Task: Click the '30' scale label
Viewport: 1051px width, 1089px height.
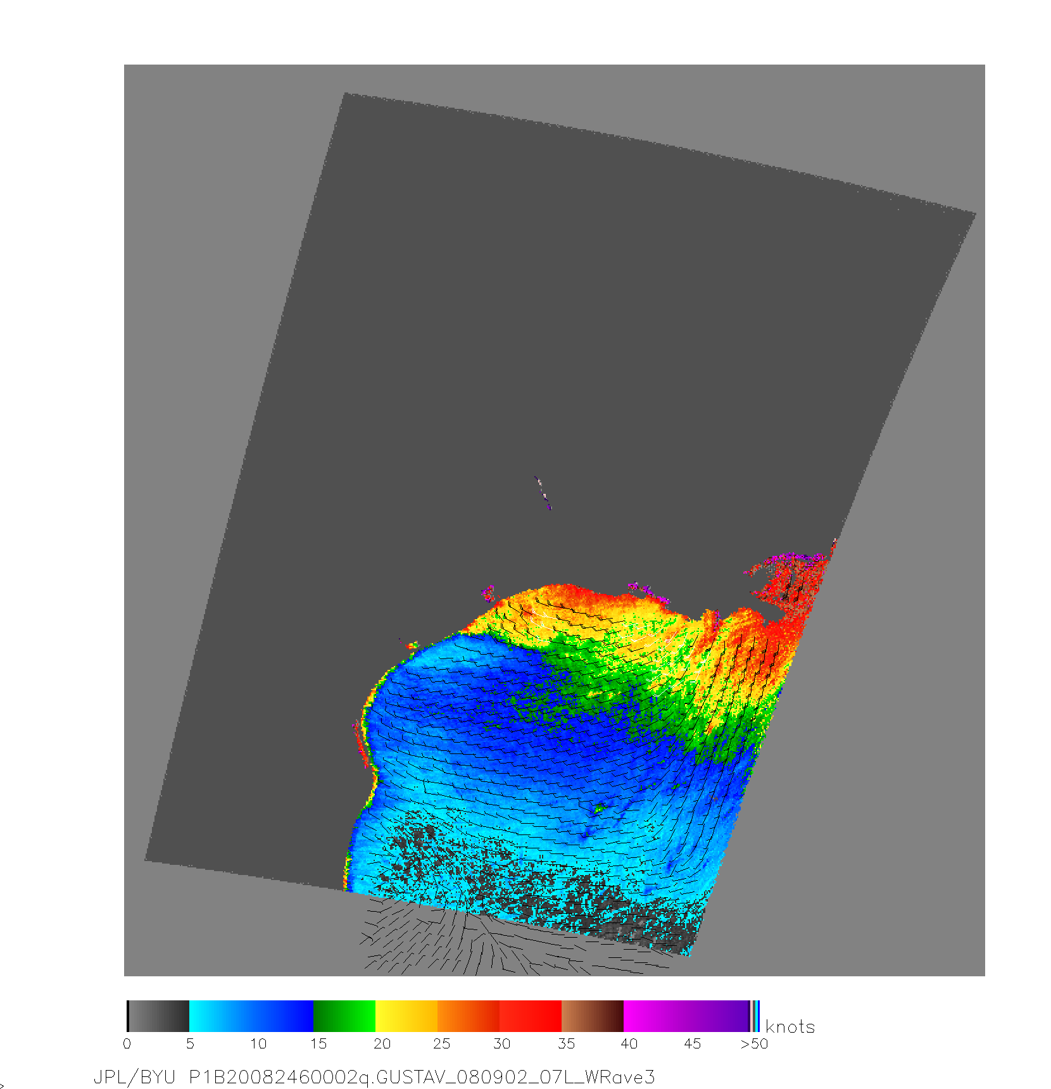Action: [501, 1044]
